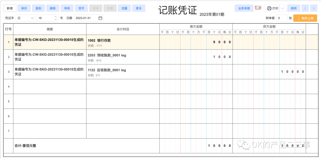Click the date field 2023-01-31
The image size is (321, 159).
pyautogui.click(x=89, y=18)
